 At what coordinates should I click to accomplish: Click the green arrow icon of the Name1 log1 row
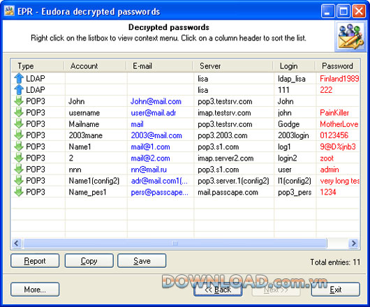[19, 147]
